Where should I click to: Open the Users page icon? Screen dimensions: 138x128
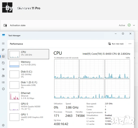point(3,76)
